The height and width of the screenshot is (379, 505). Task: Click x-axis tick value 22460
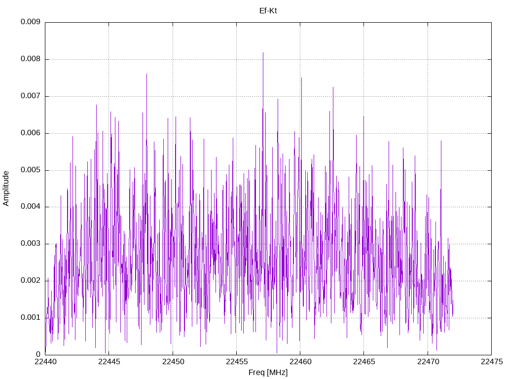tap(300, 362)
